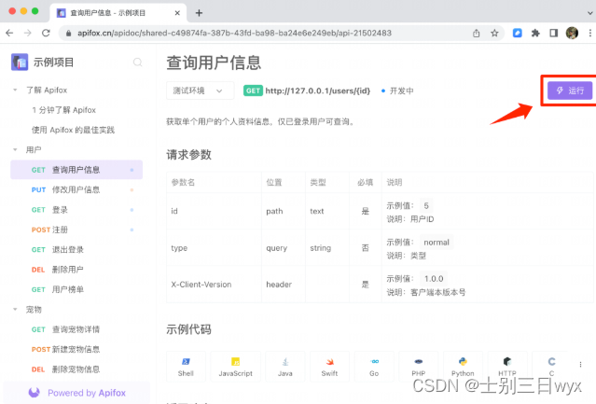The image size is (596, 404).
Task: Toggle the browser side panel icon
Action: click(x=554, y=33)
